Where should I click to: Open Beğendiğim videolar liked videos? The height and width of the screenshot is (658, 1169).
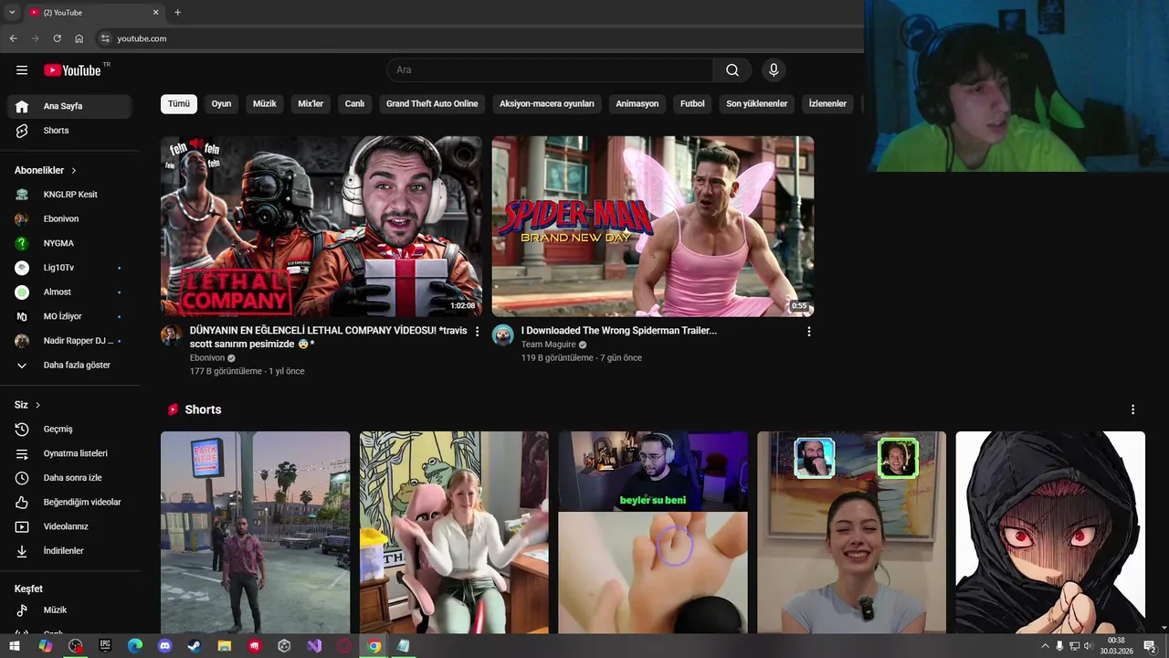[x=69, y=503]
